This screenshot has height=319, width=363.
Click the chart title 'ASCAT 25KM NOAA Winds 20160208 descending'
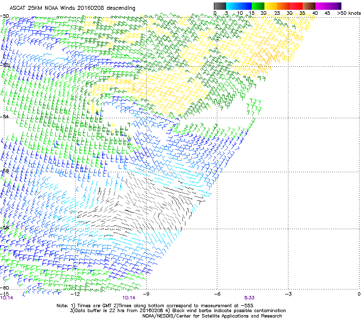[72, 8]
